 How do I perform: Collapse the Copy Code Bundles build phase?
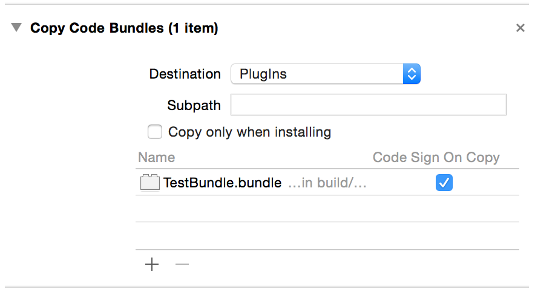point(16,27)
